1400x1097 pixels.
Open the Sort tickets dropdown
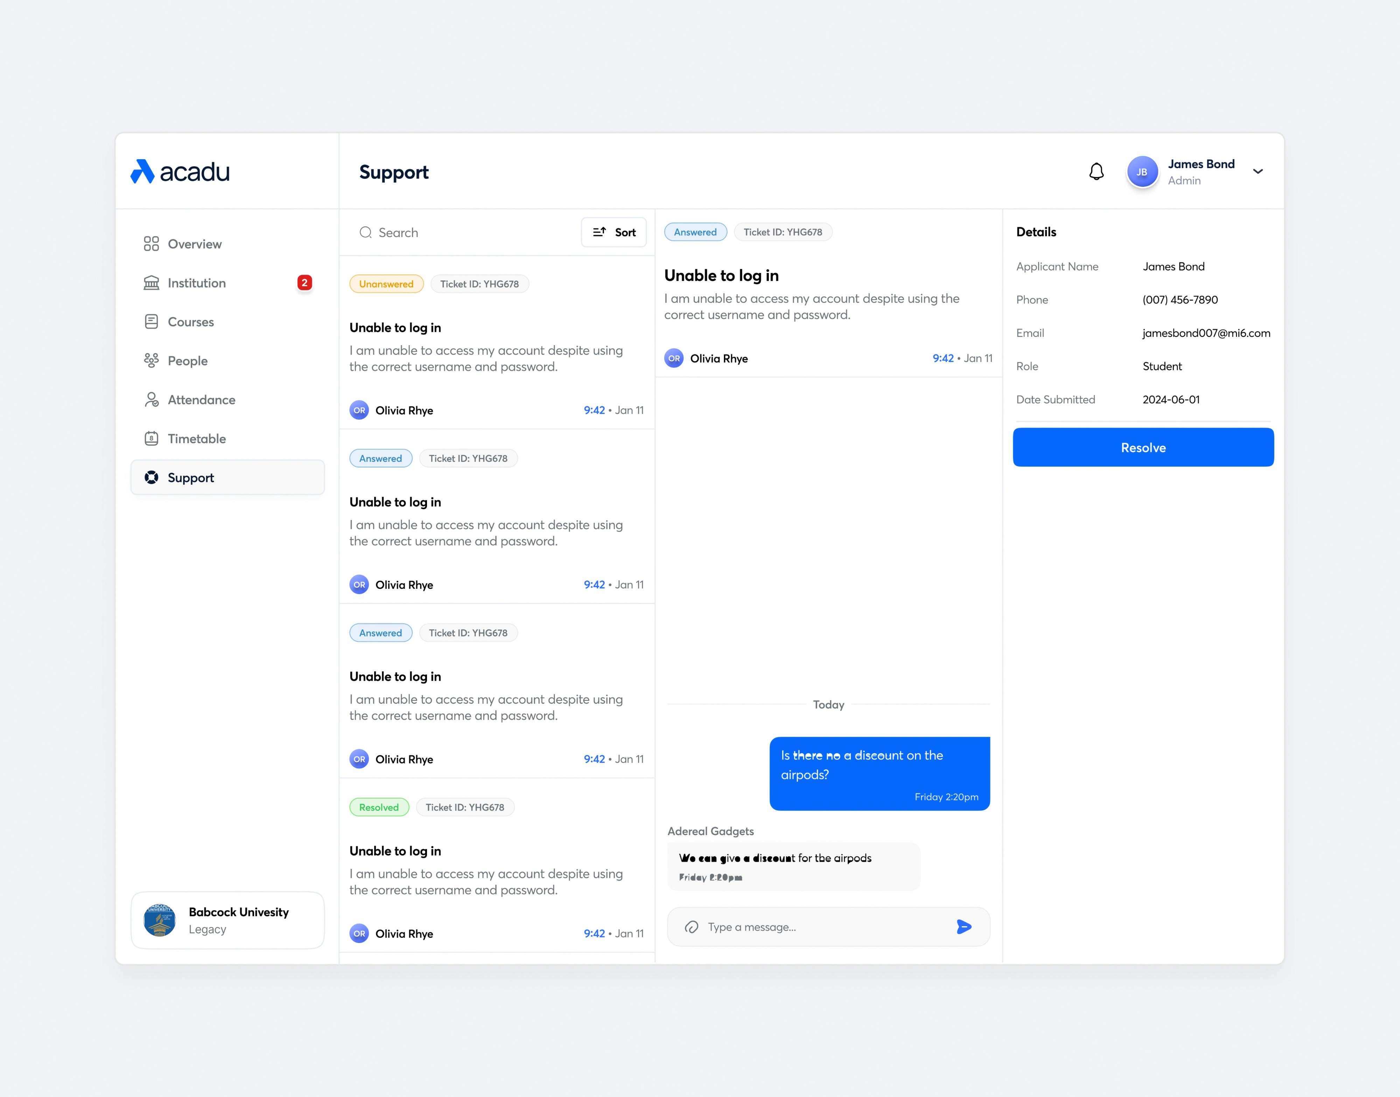[615, 232]
